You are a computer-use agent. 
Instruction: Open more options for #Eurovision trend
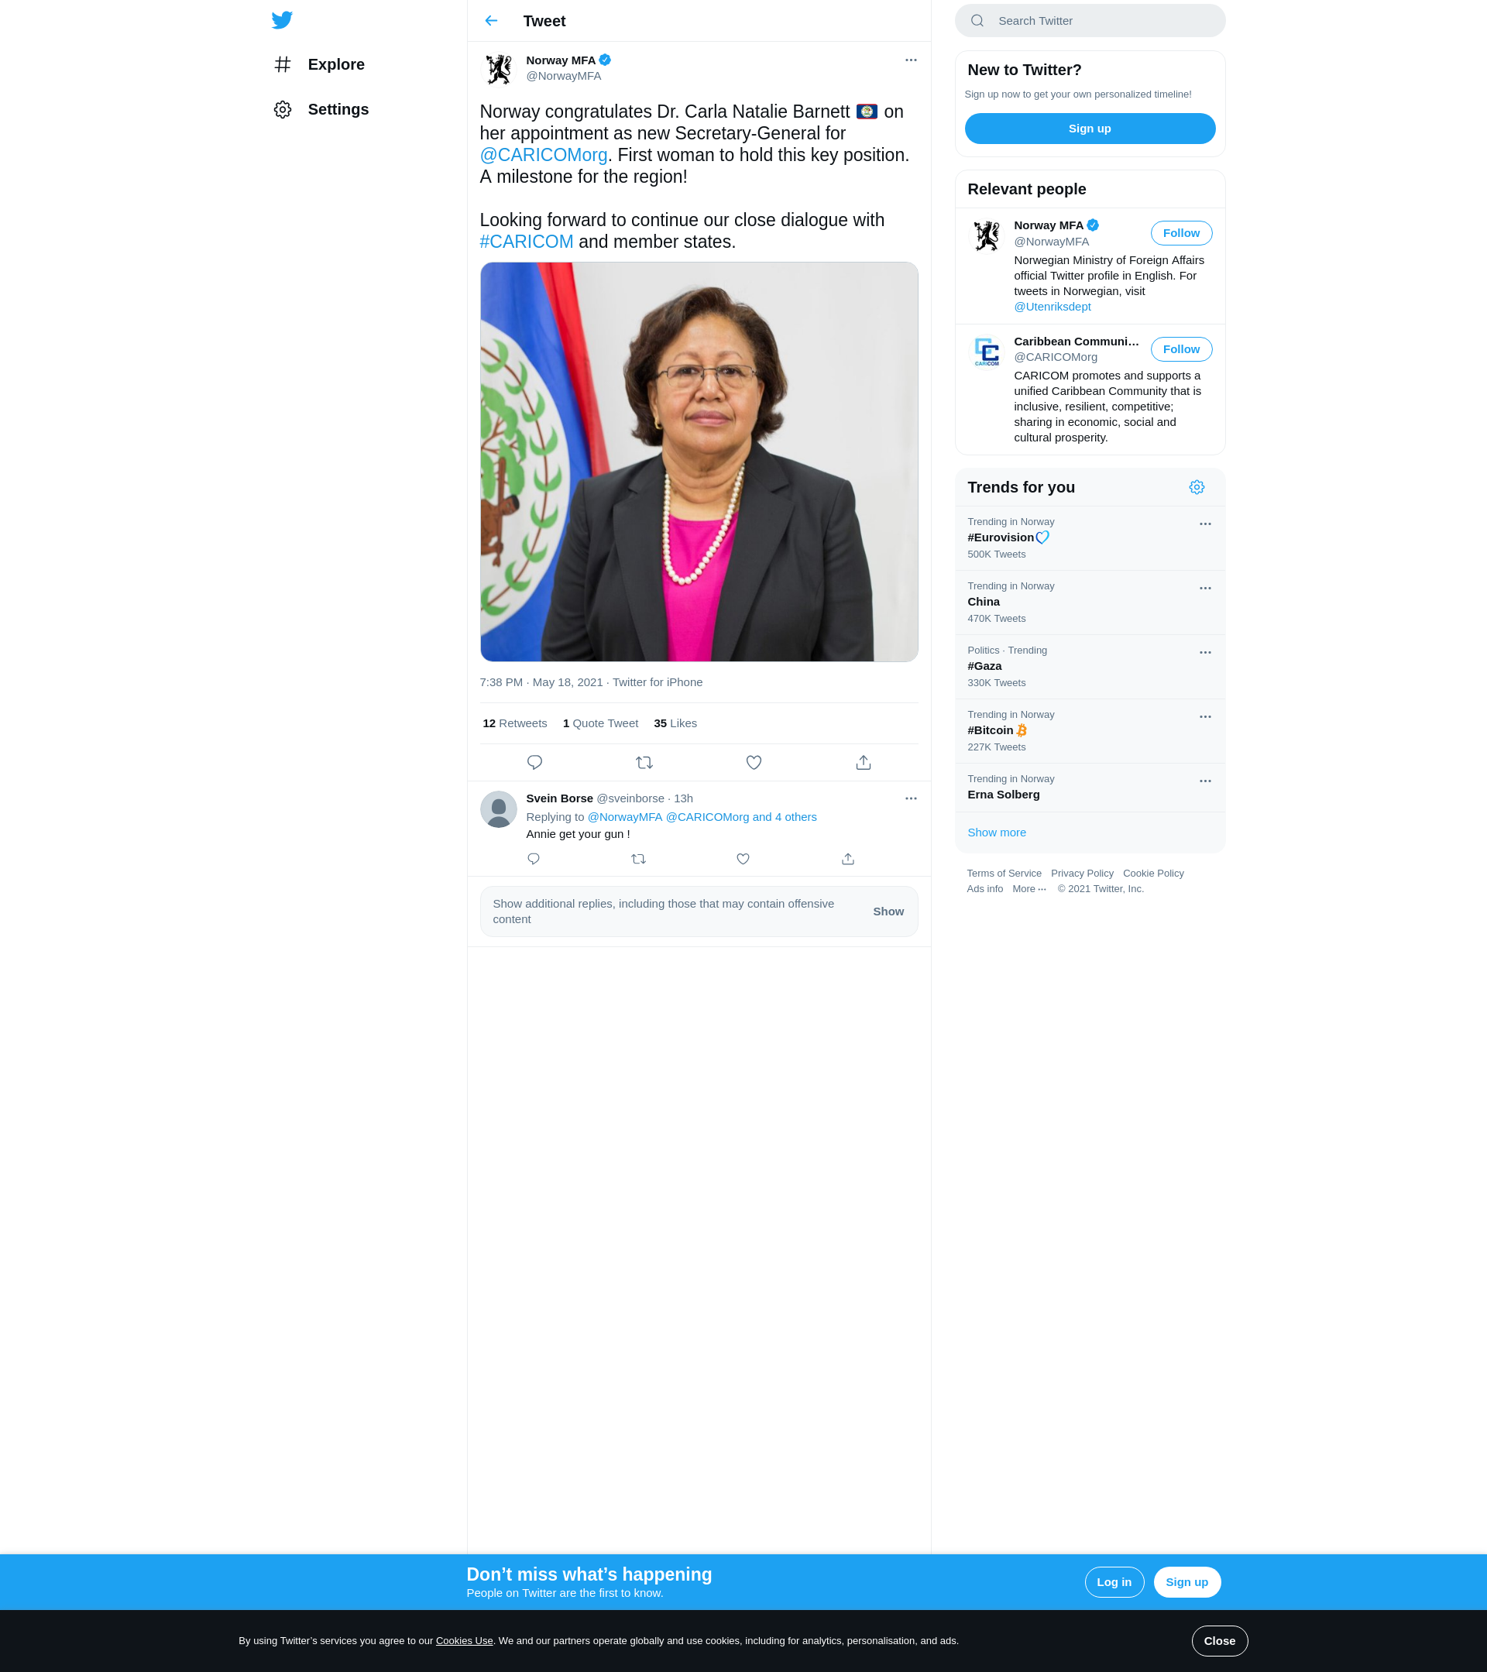[x=1205, y=524]
